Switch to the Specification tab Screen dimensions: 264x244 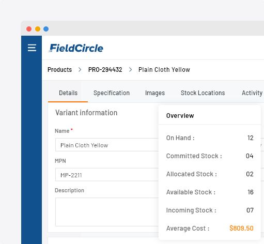point(112,93)
